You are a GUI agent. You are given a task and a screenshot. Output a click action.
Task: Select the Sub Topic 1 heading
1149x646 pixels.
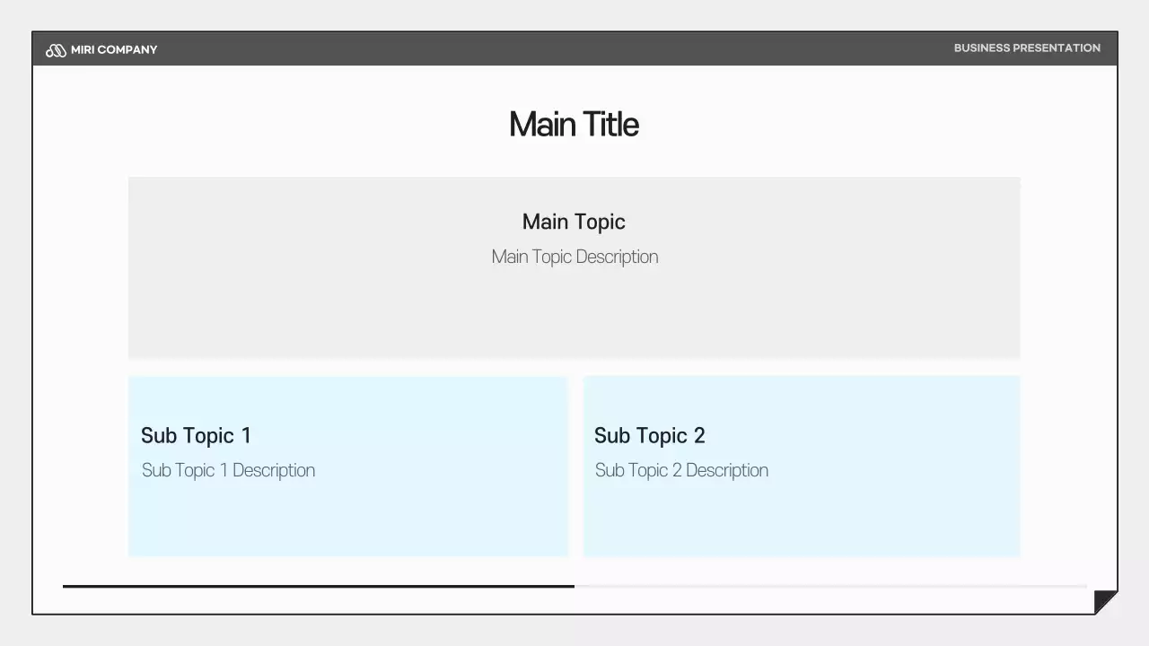[196, 436]
